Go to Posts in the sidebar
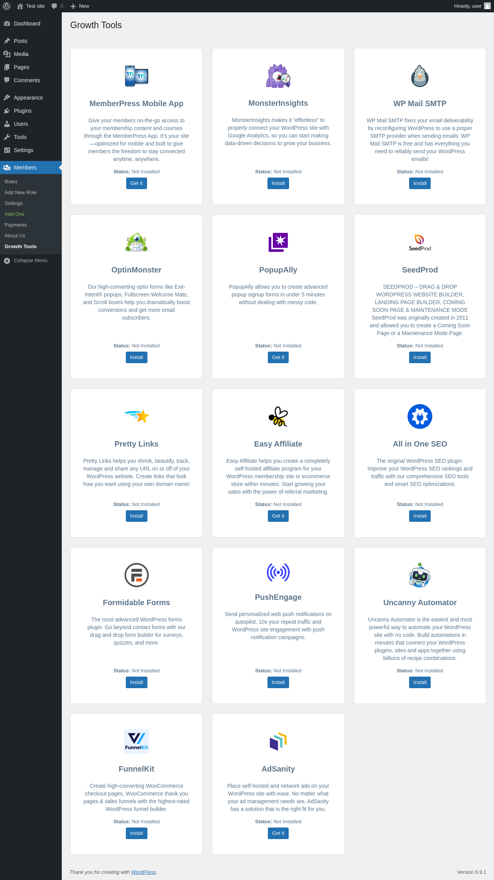This screenshot has width=494, height=880. point(31,41)
